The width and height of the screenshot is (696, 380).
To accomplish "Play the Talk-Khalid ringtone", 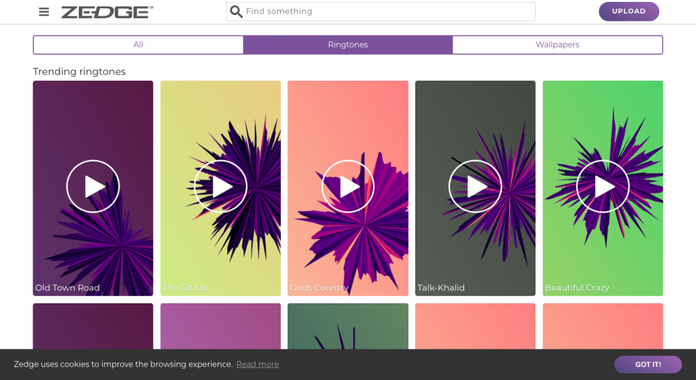I will pos(475,187).
